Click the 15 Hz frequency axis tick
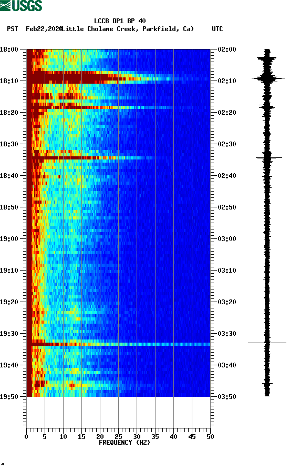The width and height of the screenshot is (290, 470). point(82,437)
